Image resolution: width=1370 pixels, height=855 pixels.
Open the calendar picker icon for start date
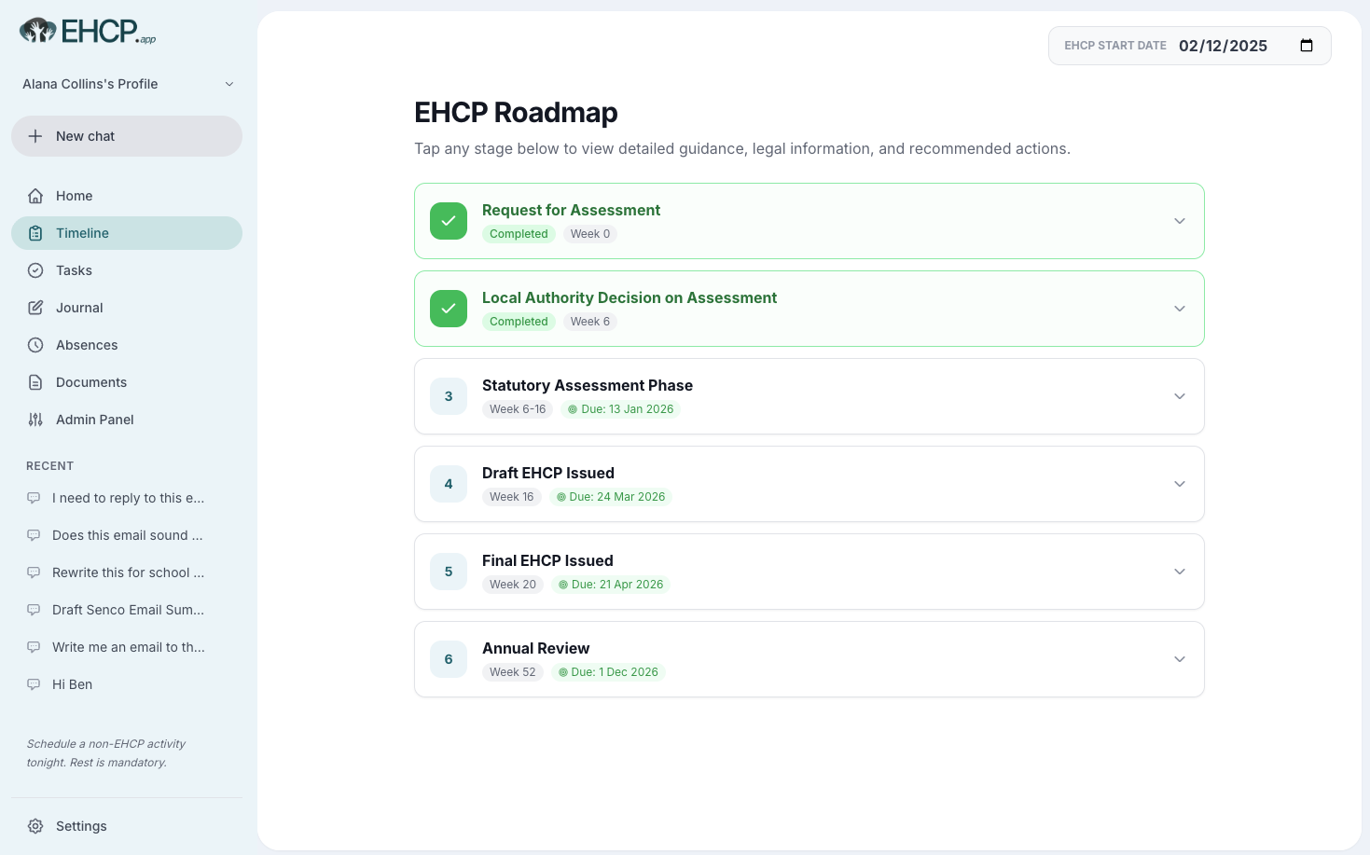1307,46
